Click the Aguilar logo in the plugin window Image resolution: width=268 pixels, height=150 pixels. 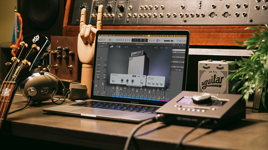tap(112, 47)
